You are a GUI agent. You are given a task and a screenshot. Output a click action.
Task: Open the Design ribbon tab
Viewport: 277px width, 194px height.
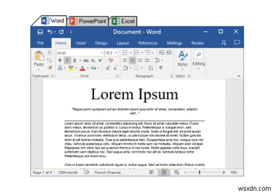coord(101,43)
